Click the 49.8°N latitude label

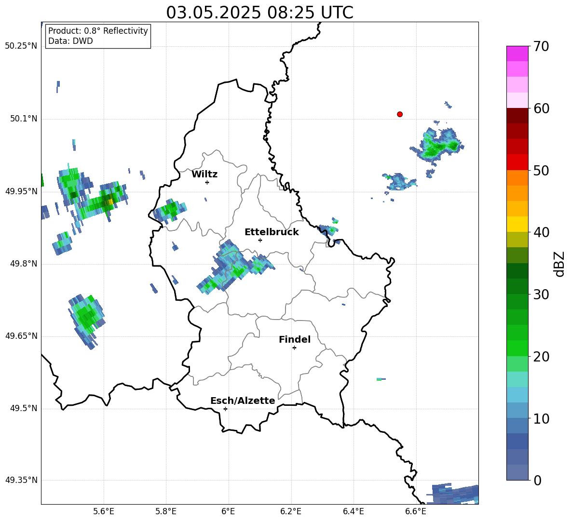coord(24,264)
